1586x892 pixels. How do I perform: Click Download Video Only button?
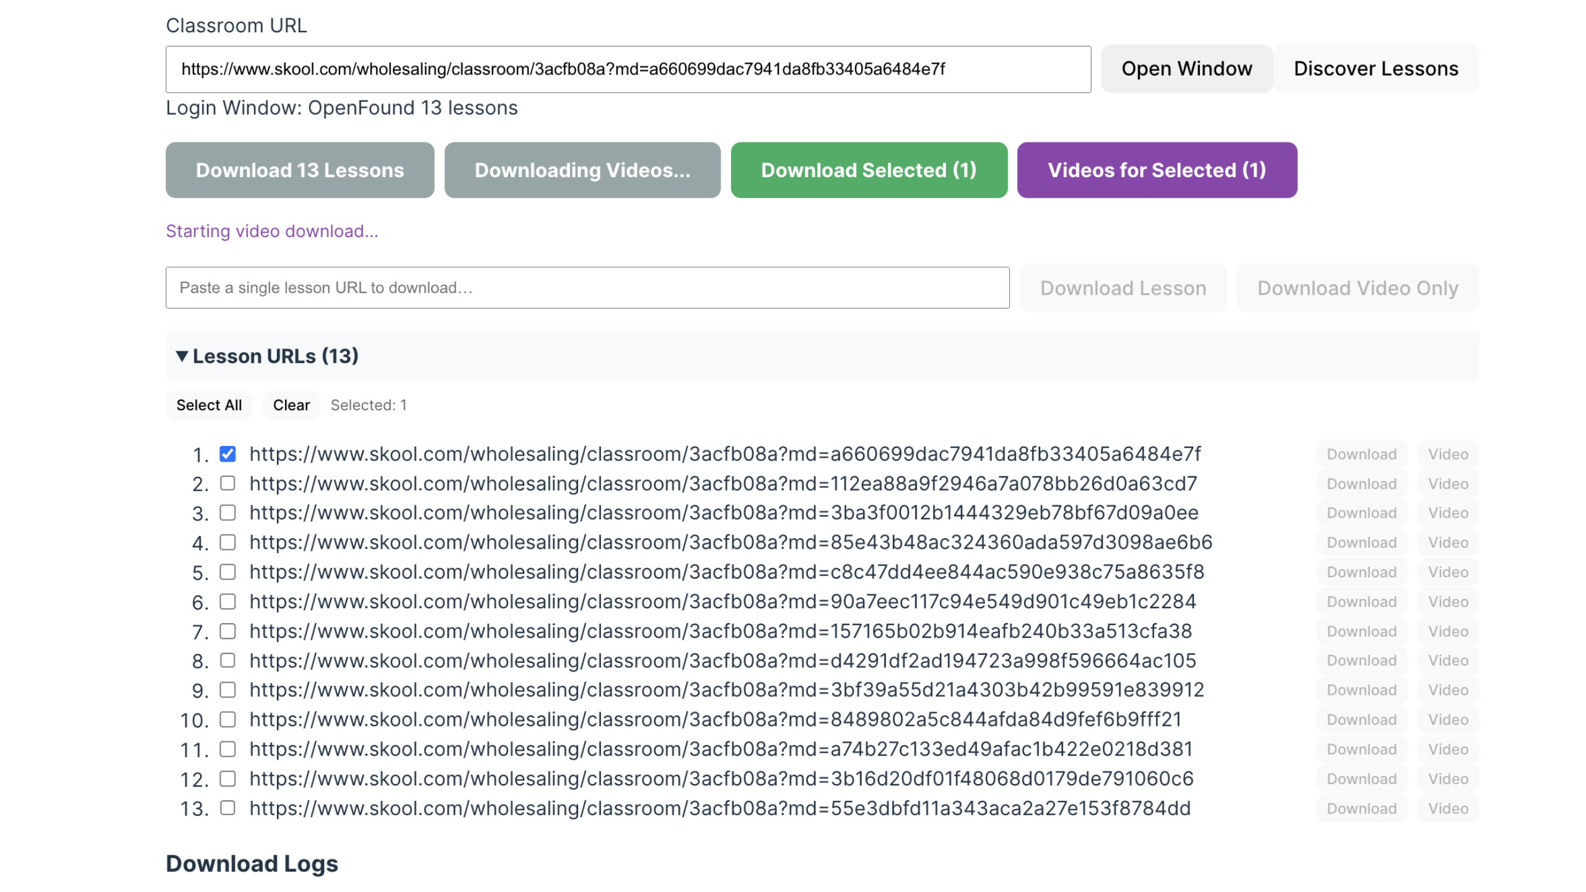1357,288
